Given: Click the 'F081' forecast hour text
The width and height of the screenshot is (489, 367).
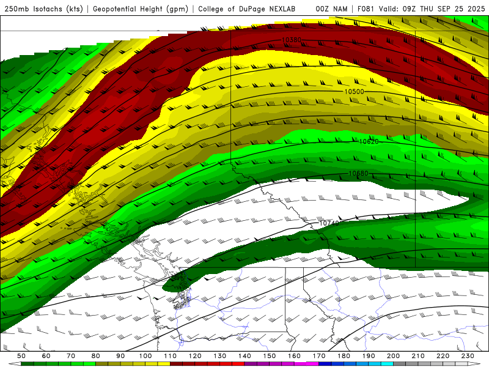Looking at the screenshot, I should click(366, 9).
